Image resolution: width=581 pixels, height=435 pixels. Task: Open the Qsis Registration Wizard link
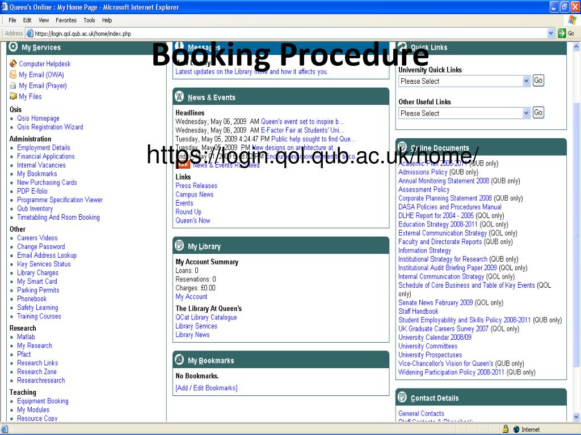(50, 127)
